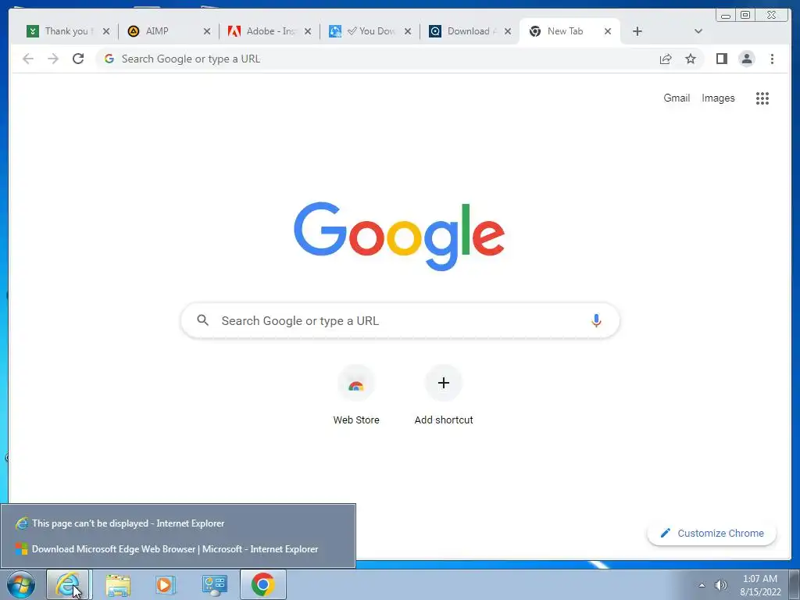Click the magnifier icon in search box
Viewport: 800px width, 600px height.
[x=202, y=320]
